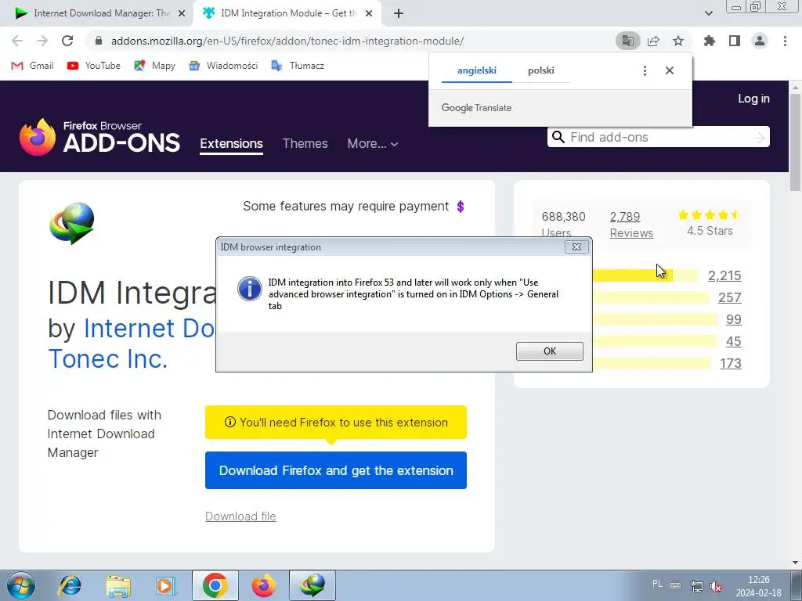Open Tłumacz bookmark
Screen dimensions: 802x601
298,66
